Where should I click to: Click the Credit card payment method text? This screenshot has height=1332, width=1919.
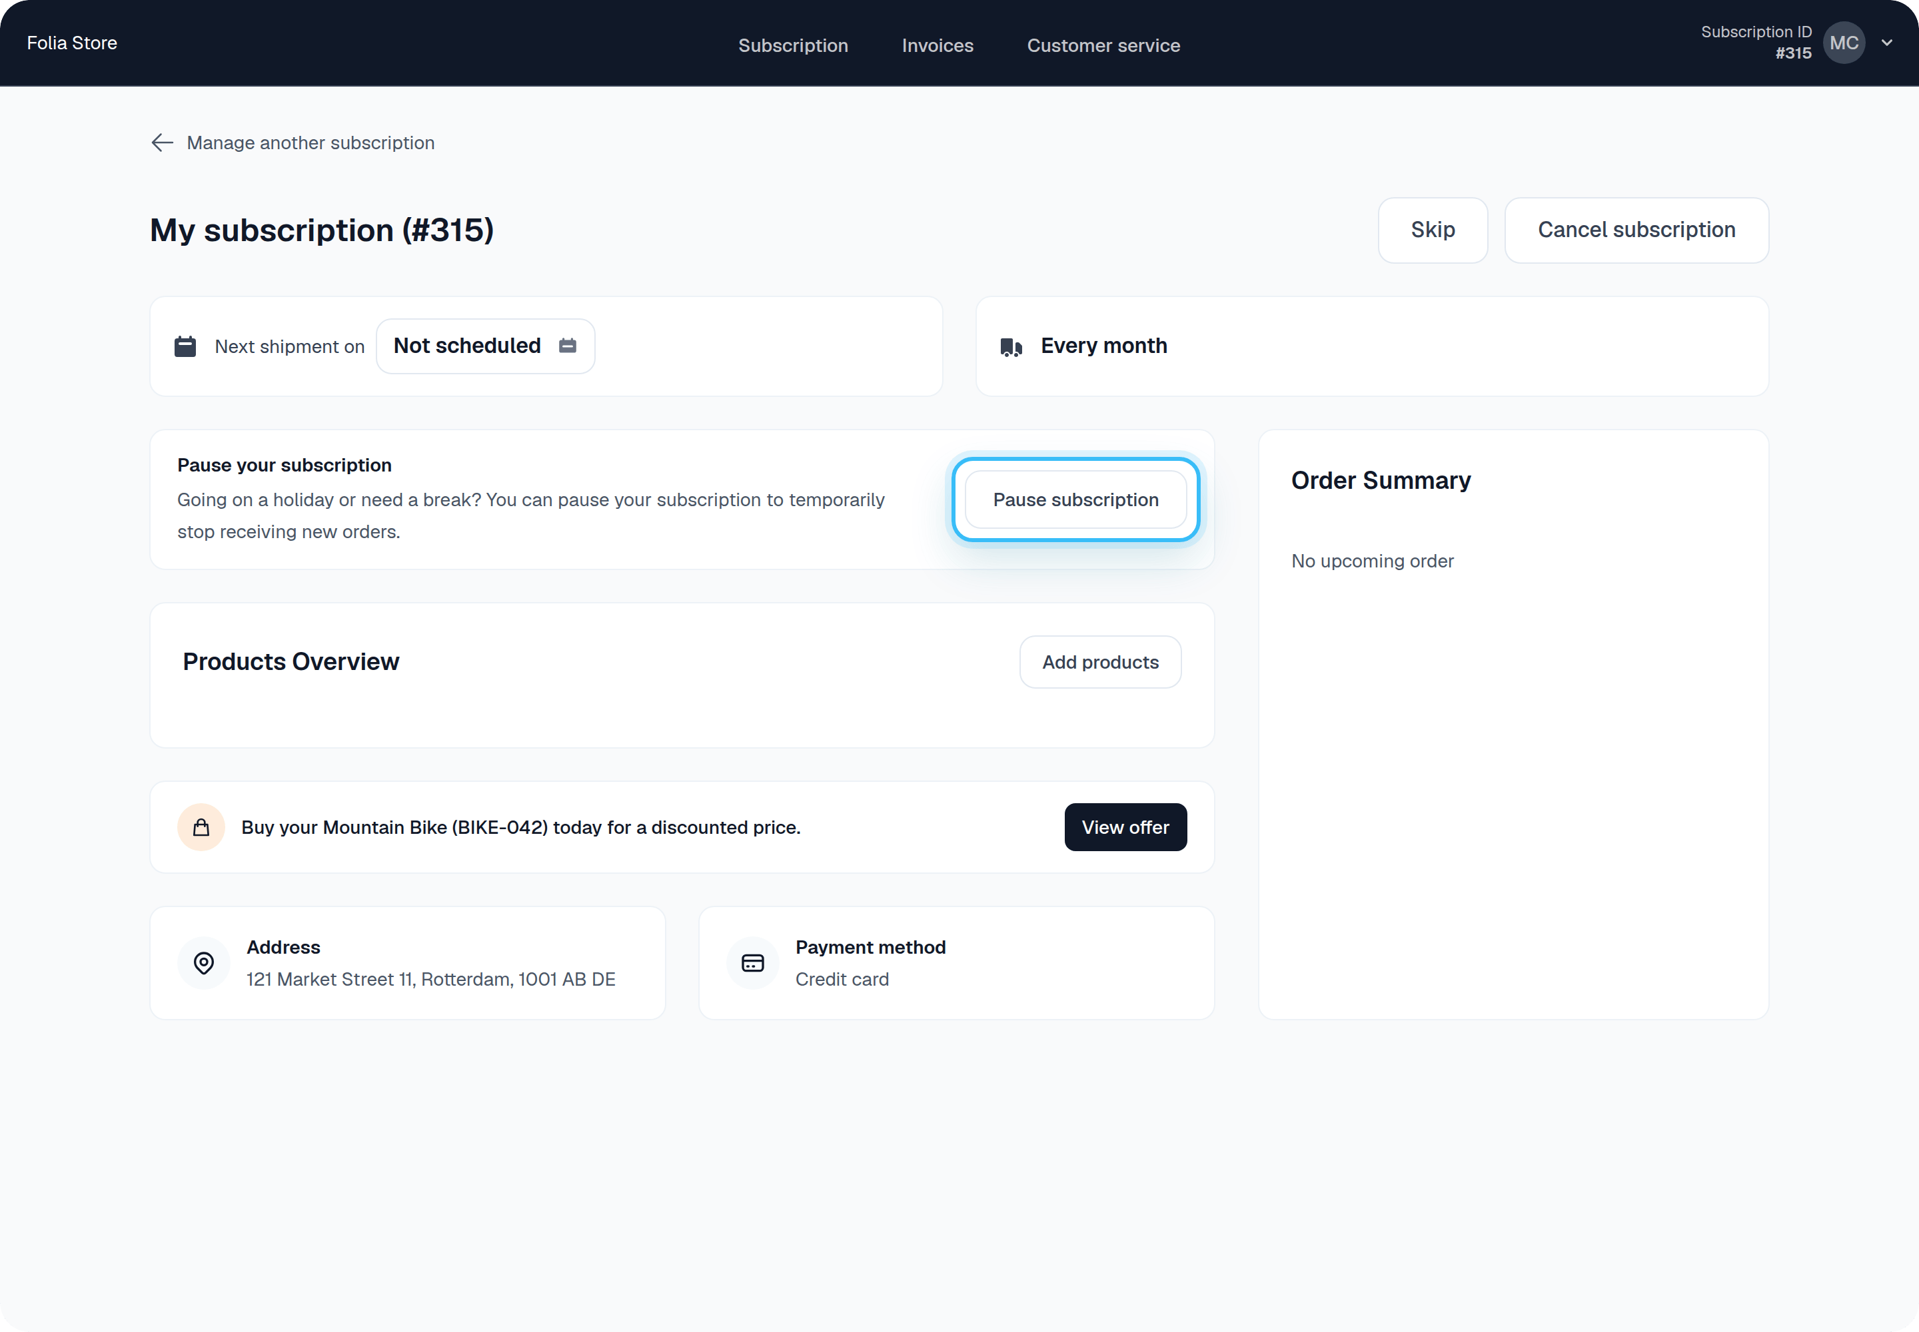coord(843,979)
